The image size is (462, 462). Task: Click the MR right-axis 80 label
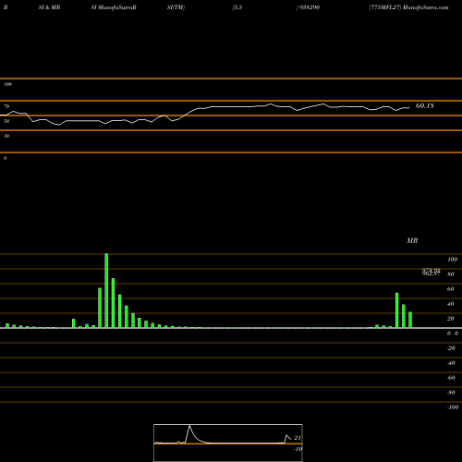[x=451, y=274]
